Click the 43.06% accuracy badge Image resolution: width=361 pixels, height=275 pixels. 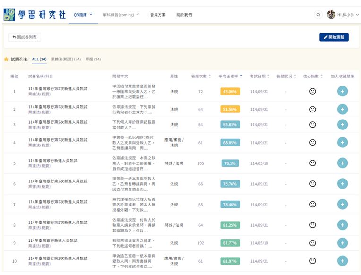point(230,92)
